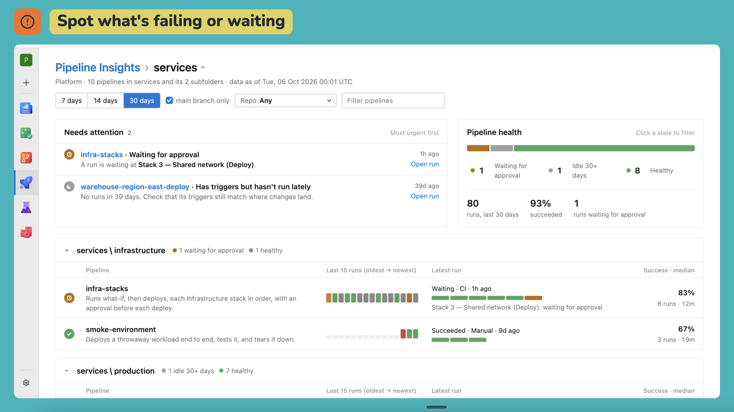The image size is (734, 412).
Task: Click the waiting clock icon beside infra-stacks alert
Action: [69, 154]
